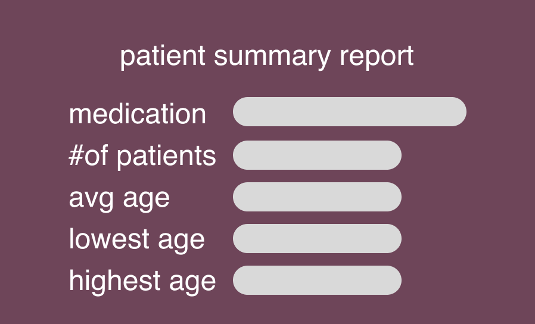Focus the #of patients input field
The image size is (535, 324).
click(x=317, y=155)
